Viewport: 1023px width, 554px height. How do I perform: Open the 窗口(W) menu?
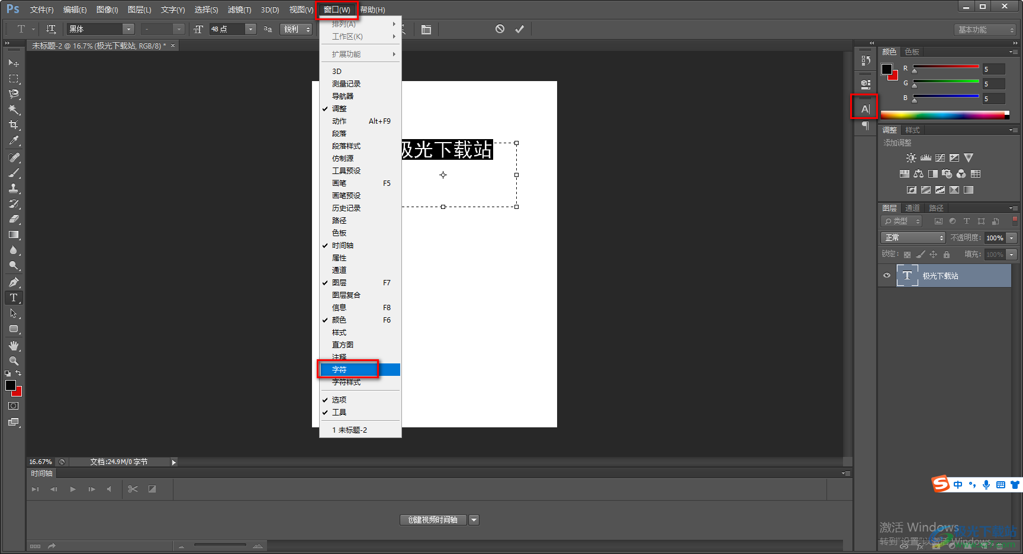pyautogui.click(x=337, y=9)
